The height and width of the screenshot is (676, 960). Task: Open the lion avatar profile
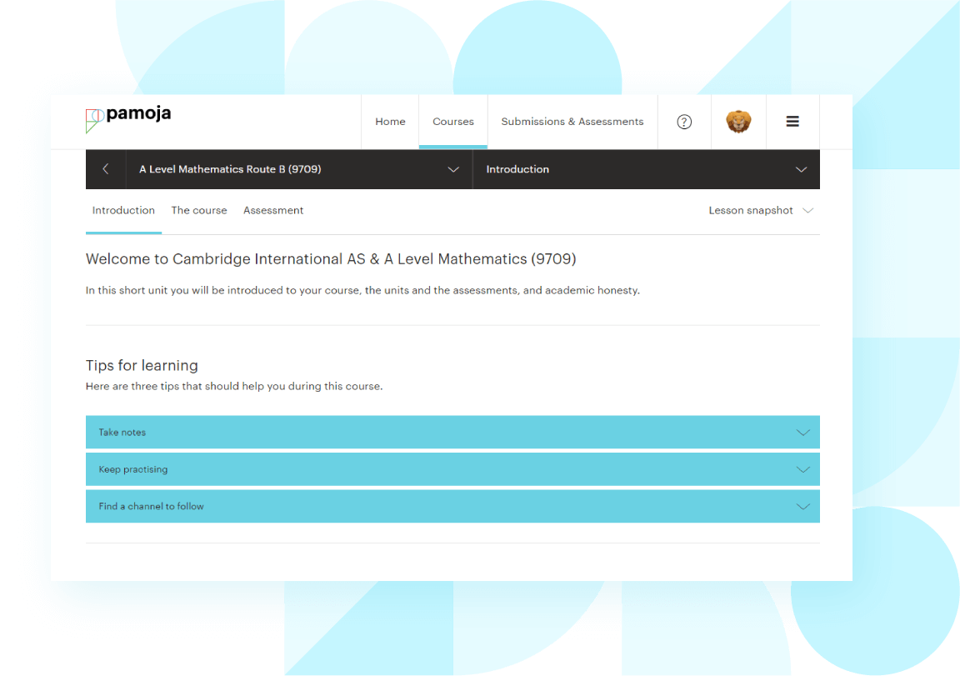point(738,122)
